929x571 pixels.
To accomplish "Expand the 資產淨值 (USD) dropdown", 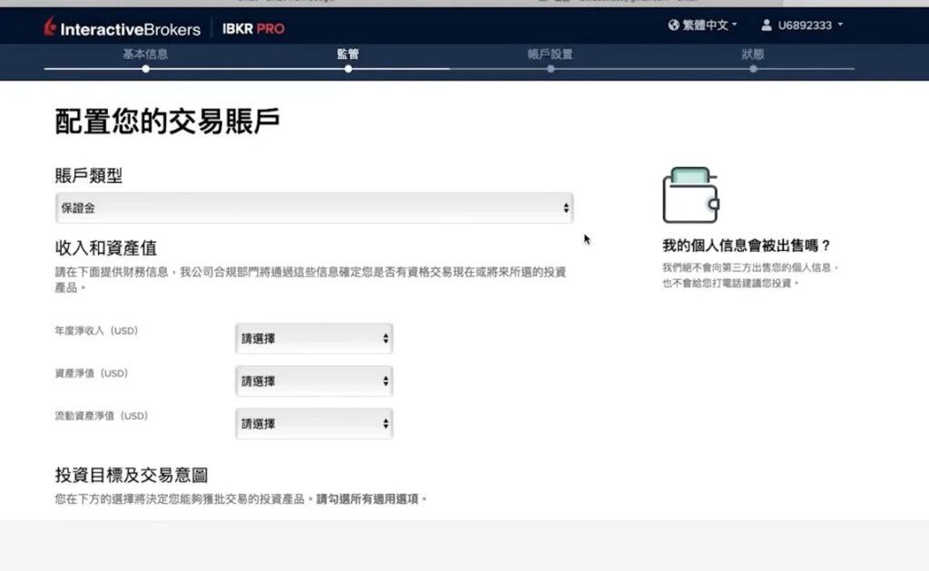I will [x=314, y=382].
